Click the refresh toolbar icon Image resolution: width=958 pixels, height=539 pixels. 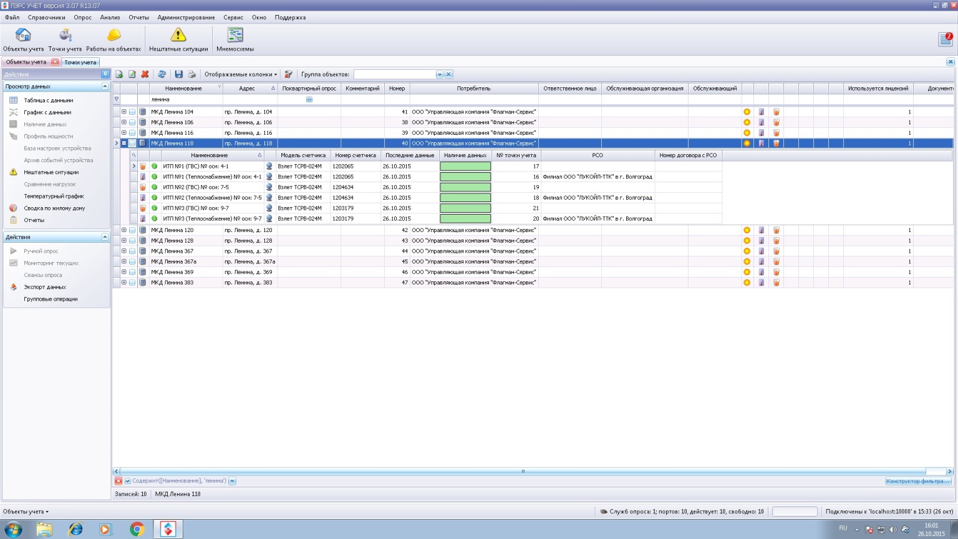coord(162,74)
